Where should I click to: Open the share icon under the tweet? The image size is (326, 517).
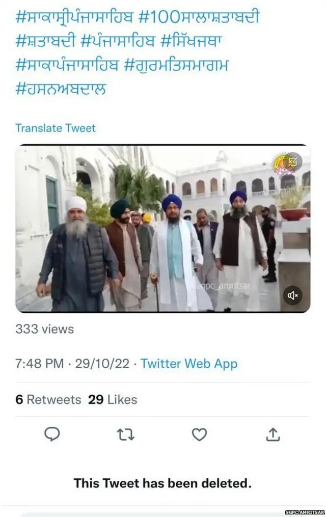[273, 435]
